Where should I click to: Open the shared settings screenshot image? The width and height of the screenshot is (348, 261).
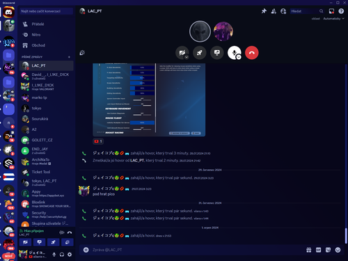[x=149, y=100]
